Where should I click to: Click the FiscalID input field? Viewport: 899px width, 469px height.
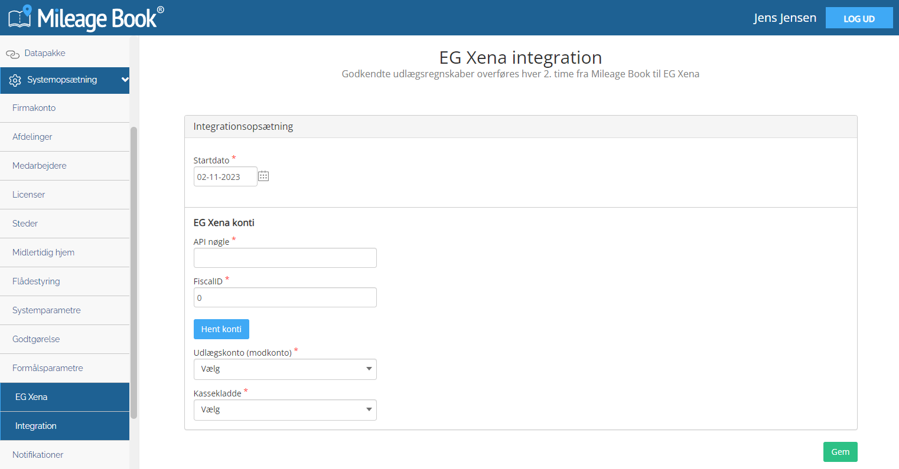pyautogui.click(x=285, y=297)
